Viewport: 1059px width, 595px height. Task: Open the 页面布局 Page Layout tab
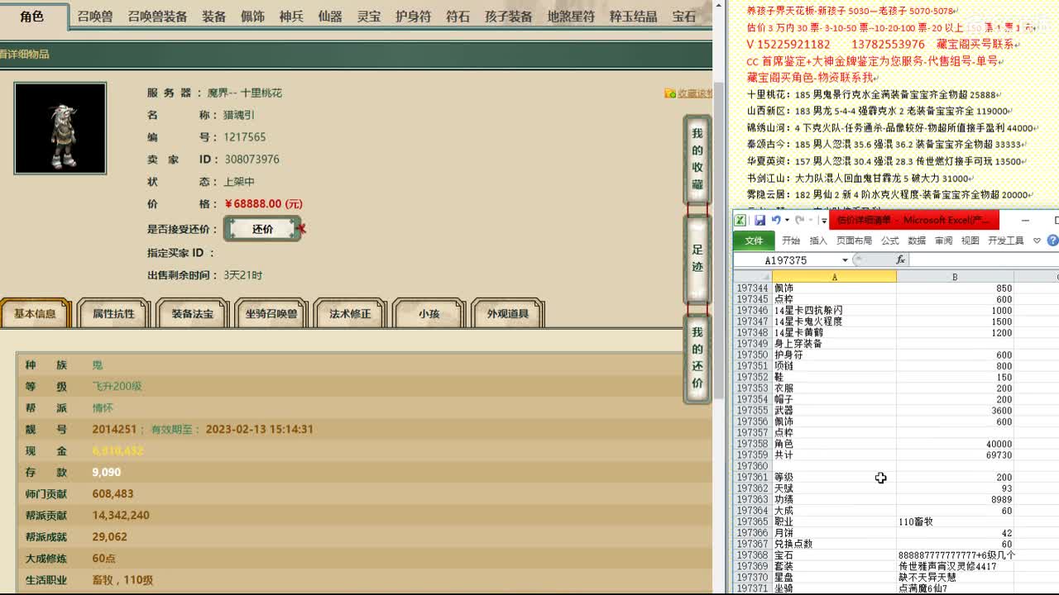(854, 240)
